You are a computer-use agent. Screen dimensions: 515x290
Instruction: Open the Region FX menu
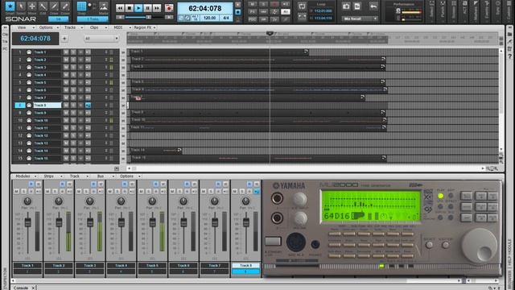142,27
